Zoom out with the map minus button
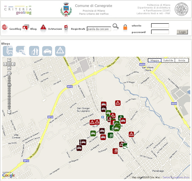This screenshot has width=192, height=181. tap(9, 112)
